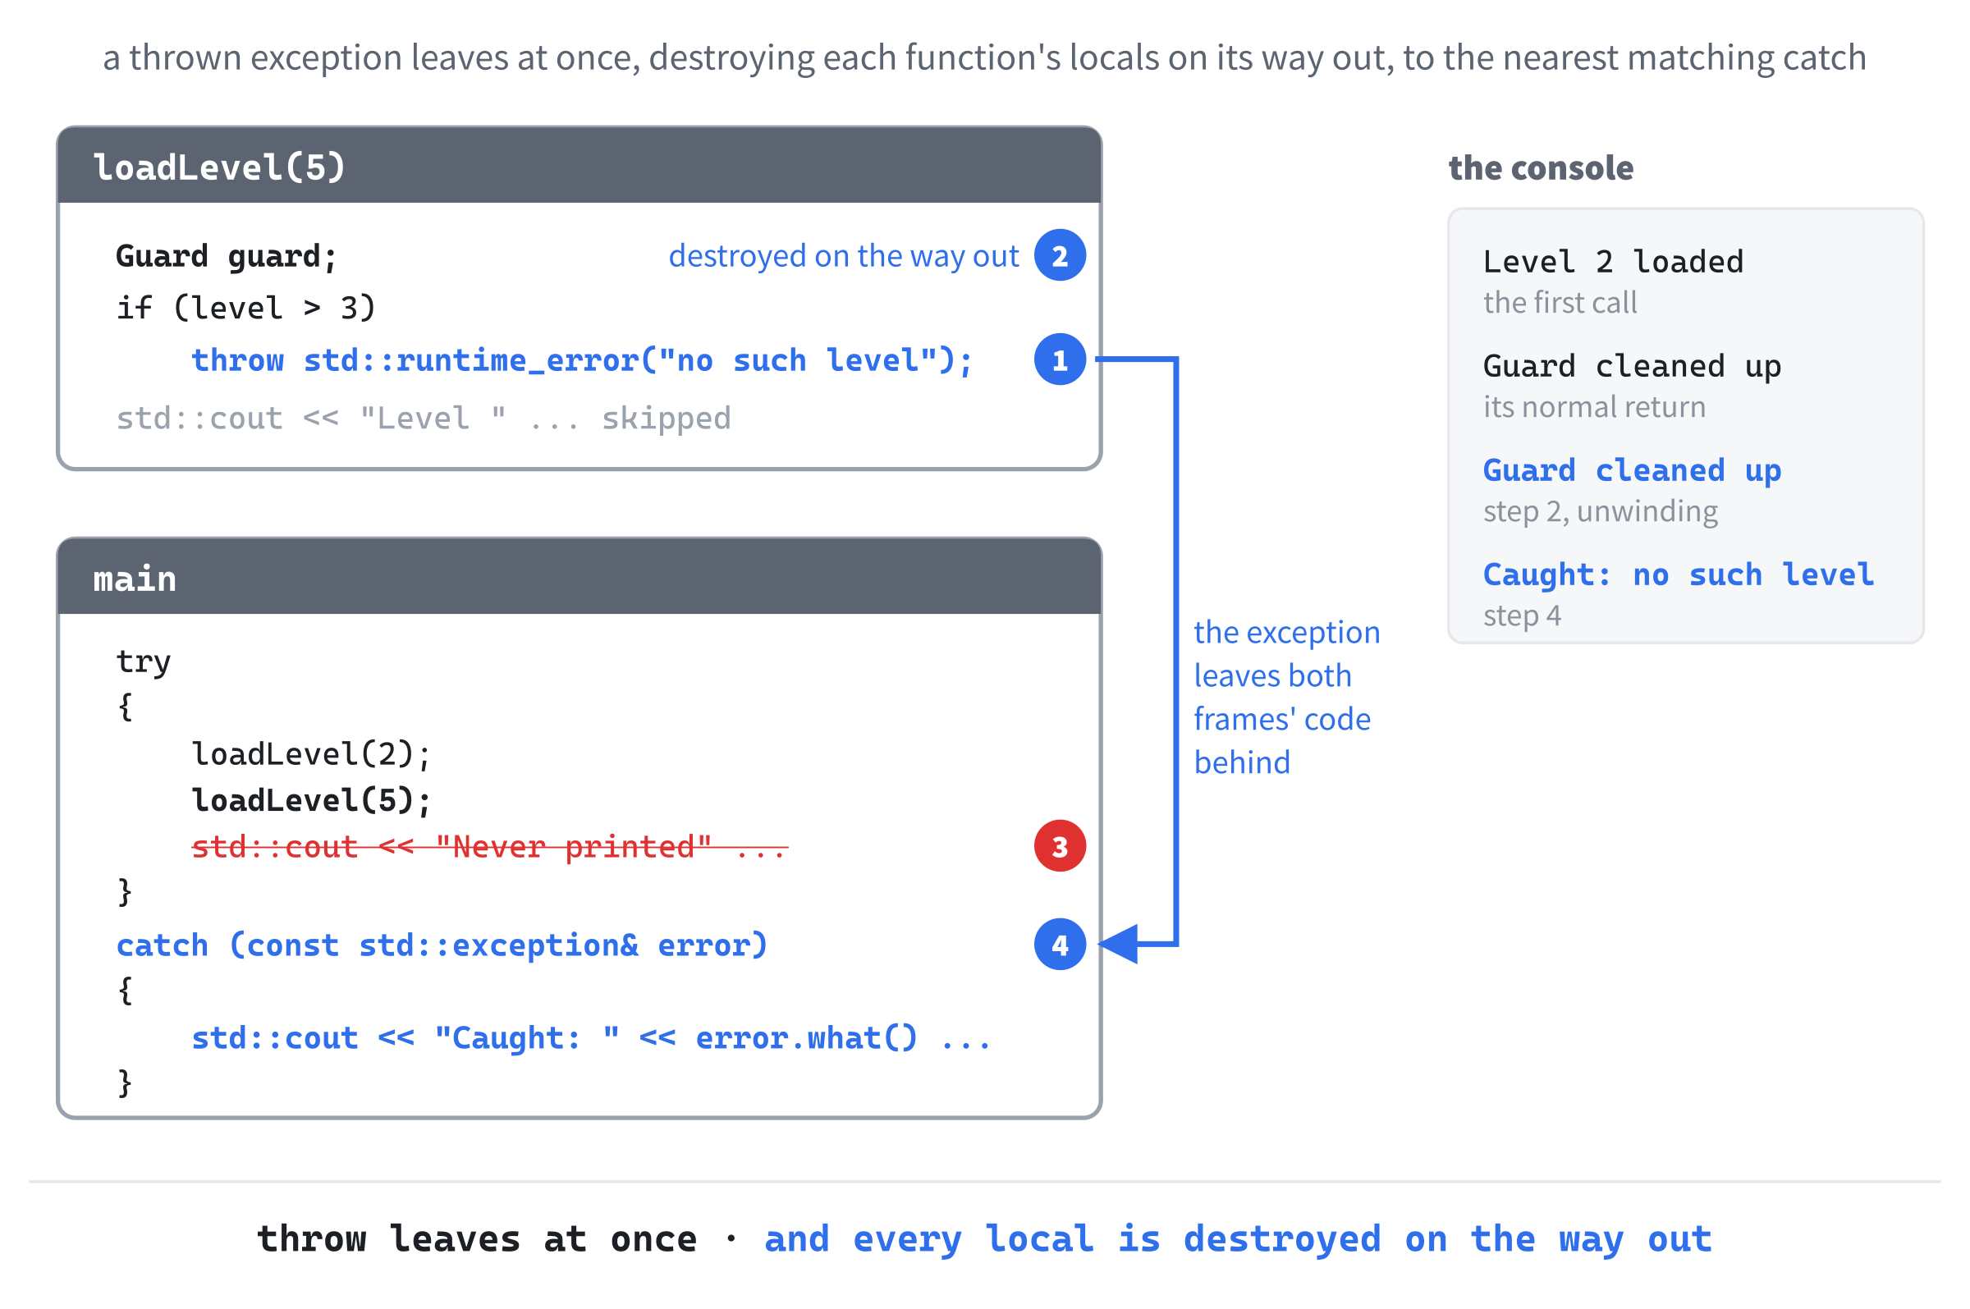Select the throw std::runtime_error line
1970x1309 pixels.
(582, 360)
